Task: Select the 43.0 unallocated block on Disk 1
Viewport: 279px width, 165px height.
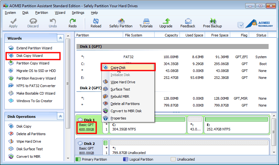Action: [195, 125]
